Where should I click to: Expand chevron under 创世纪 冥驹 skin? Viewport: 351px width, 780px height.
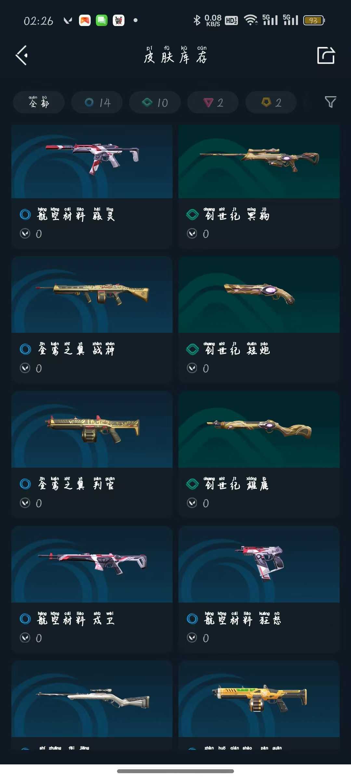(x=192, y=233)
